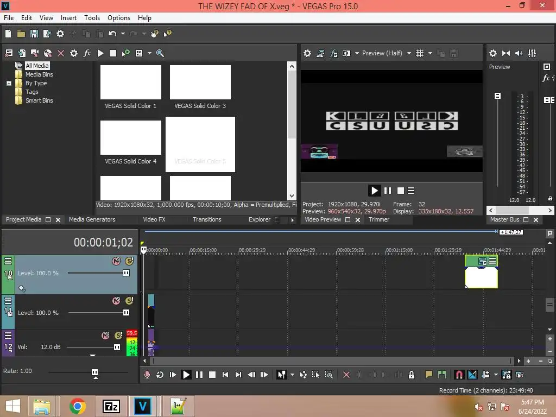
Task: Click the What's This help icon
Action: coord(167,34)
